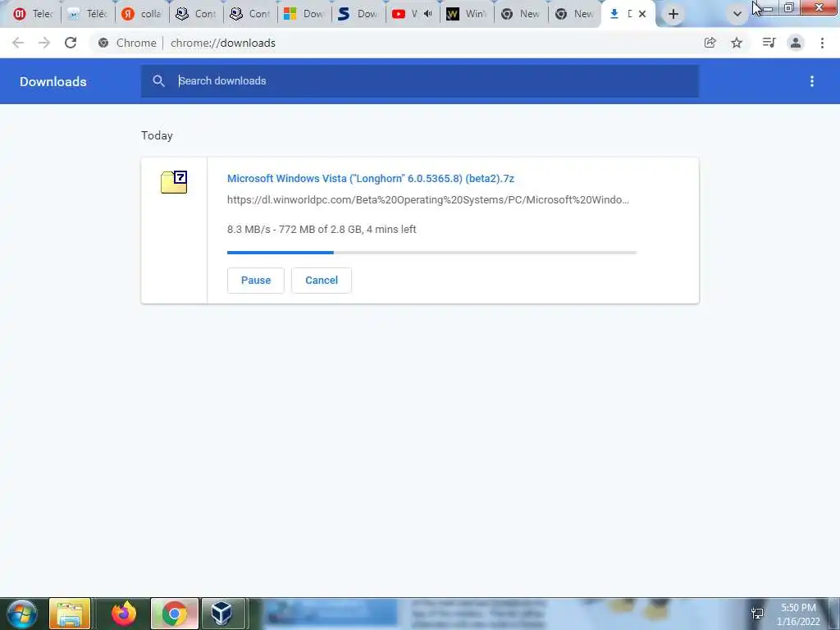This screenshot has width=840, height=630.
Task: Open File Explorer from the taskbar
Action: pyautogui.click(x=70, y=614)
